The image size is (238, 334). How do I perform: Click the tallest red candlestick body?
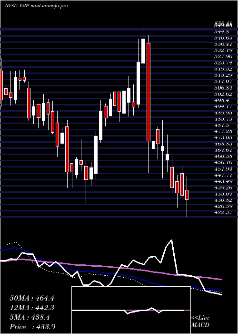[149, 92]
